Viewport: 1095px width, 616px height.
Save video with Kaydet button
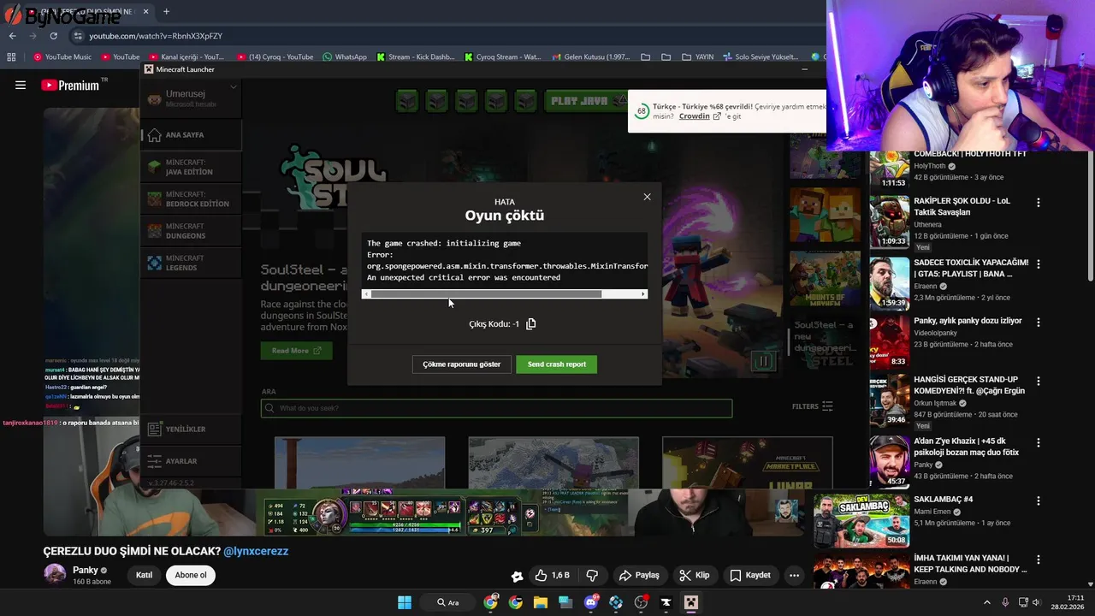point(750,575)
